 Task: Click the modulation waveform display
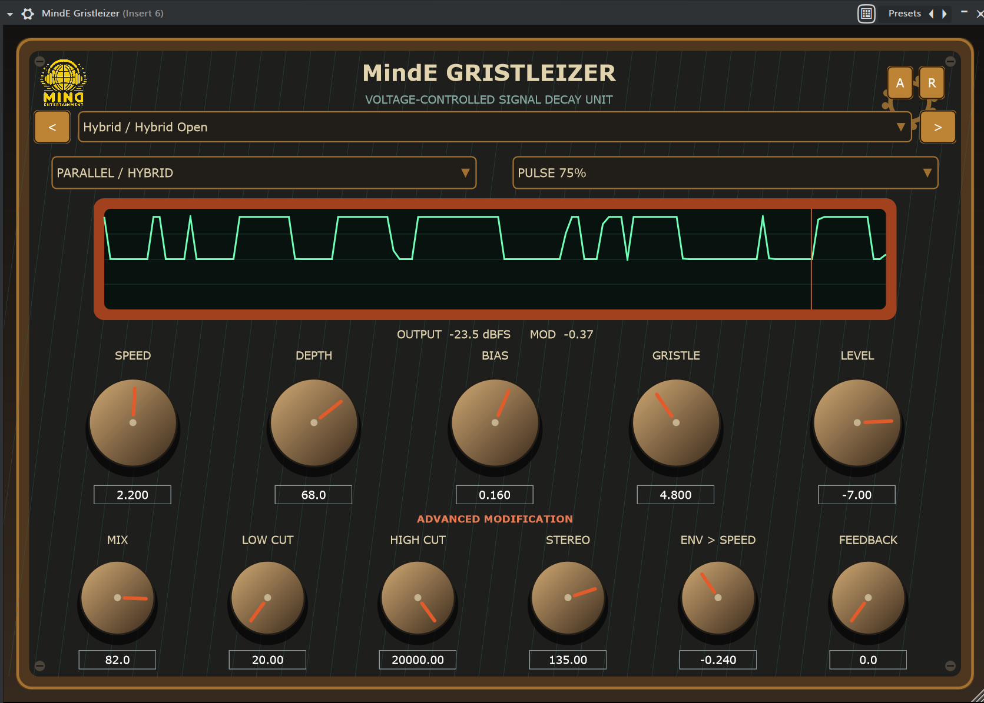(x=495, y=259)
